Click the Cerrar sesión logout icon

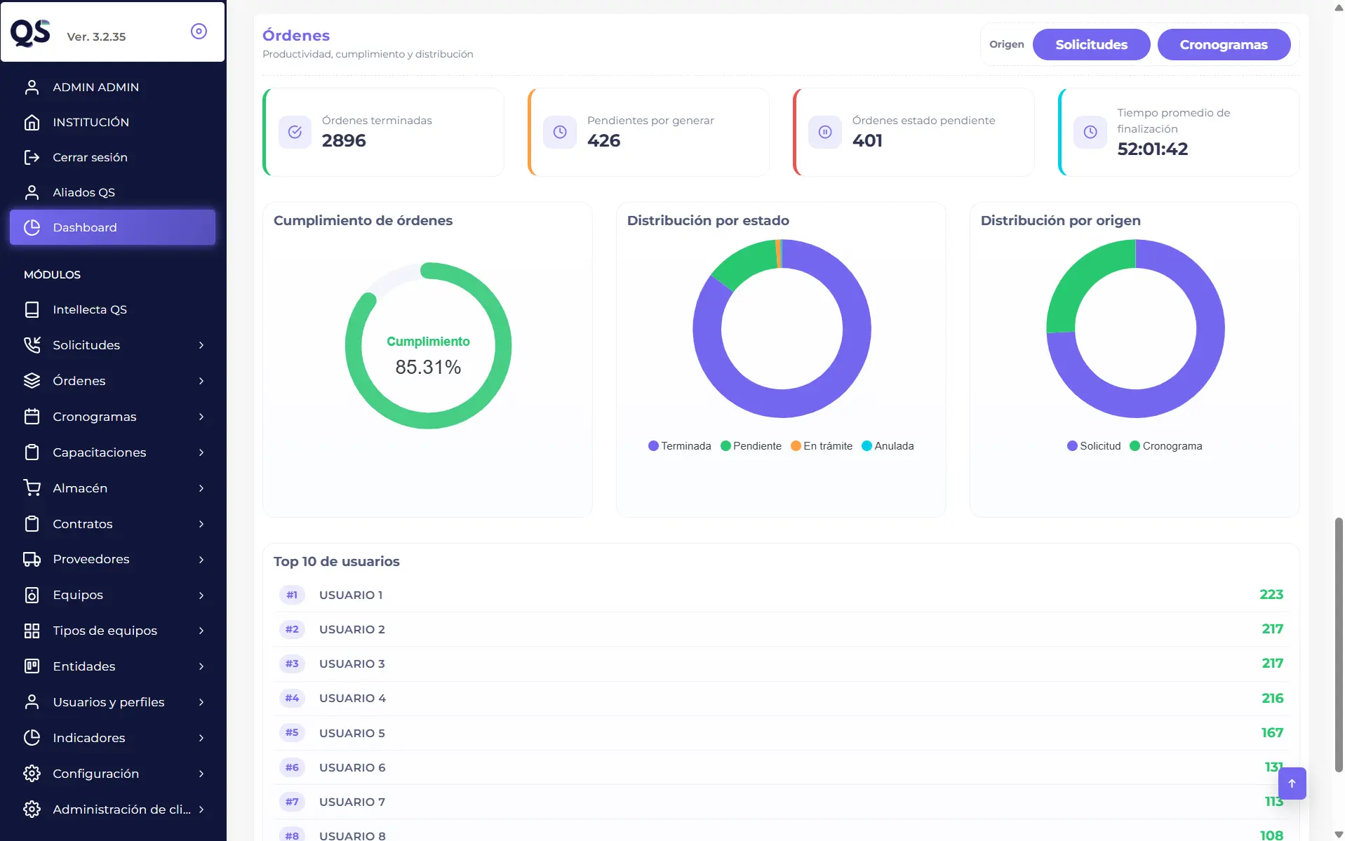32,157
